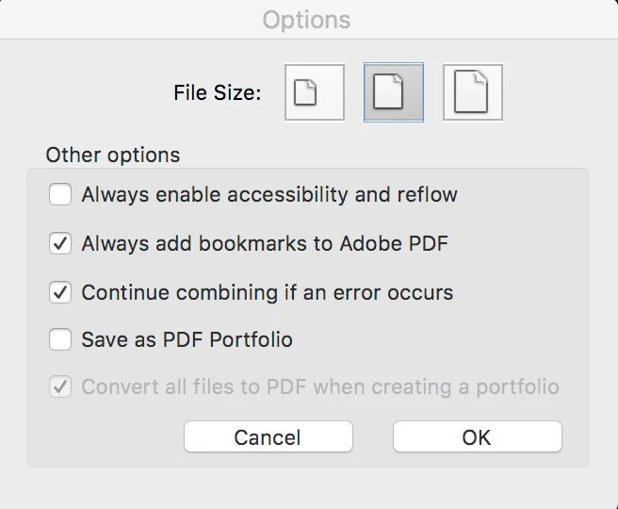Select the larger file size icon
The width and height of the screenshot is (618, 509).
473,92
